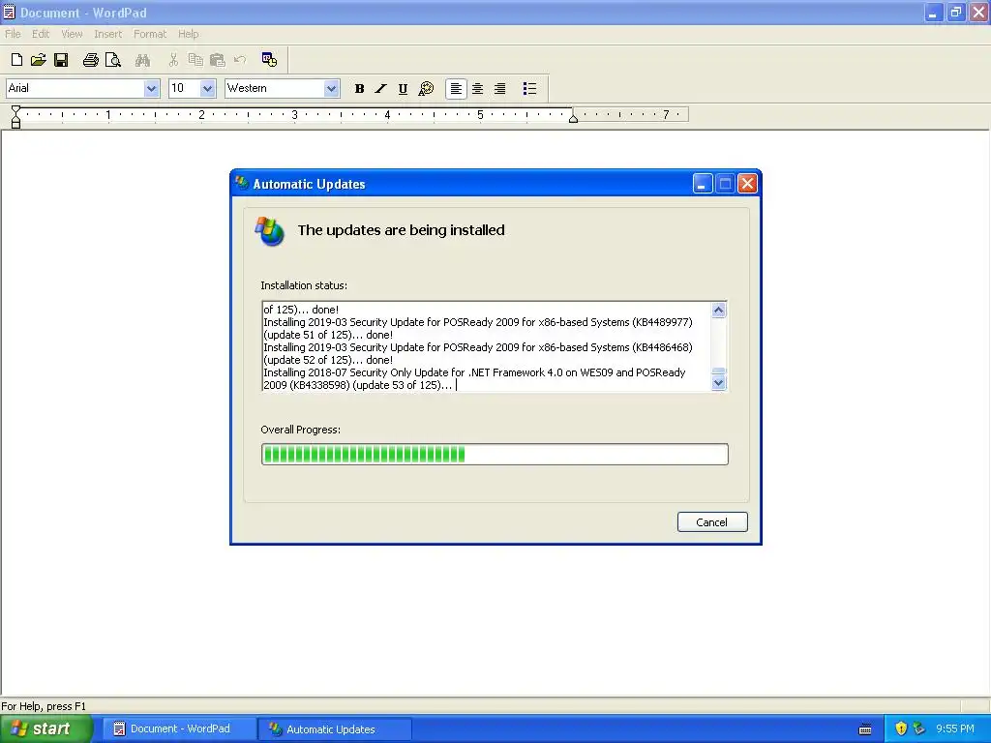Click the Open file icon in WordPad
This screenshot has height=743, width=991.
[x=39, y=60]
